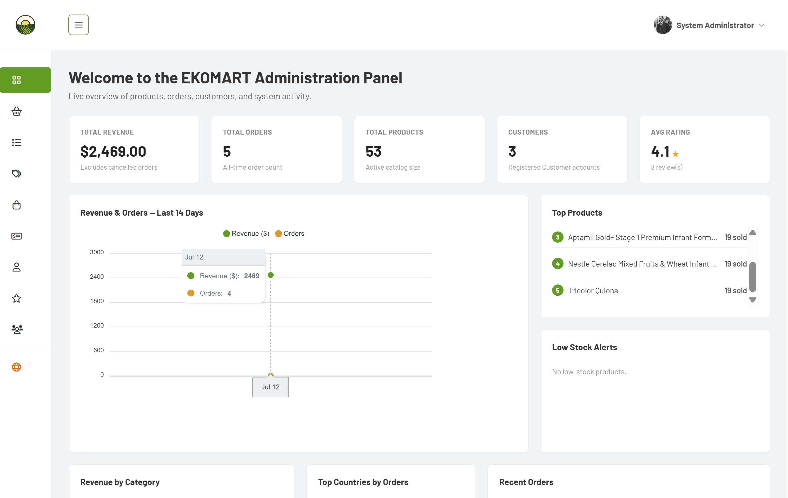788x498 pixels.
Task: Toggle the Orders legend series
Action: click(x=290, y=233)
